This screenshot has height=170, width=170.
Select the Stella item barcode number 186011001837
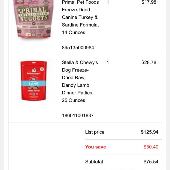78,116
